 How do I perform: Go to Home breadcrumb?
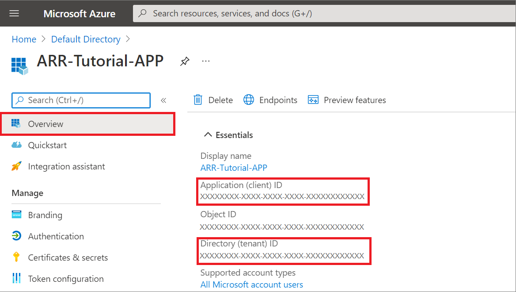coord(24,39)
